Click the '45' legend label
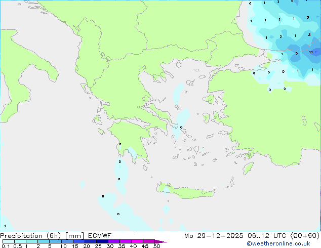Image resolution: width=321 pixels, height=248 pixels. (145, 246)
